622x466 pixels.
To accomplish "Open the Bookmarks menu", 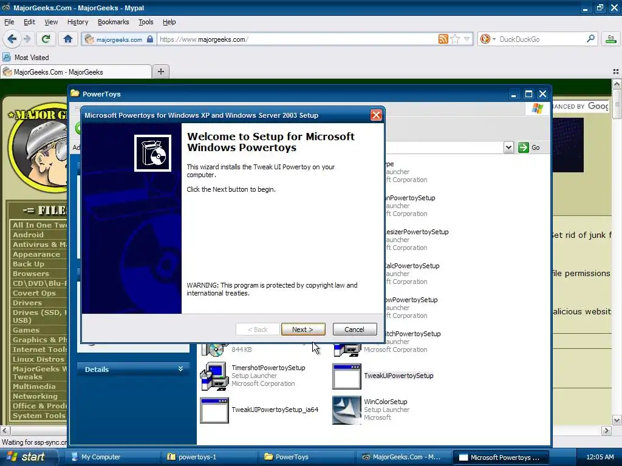I will coord(114,22).
